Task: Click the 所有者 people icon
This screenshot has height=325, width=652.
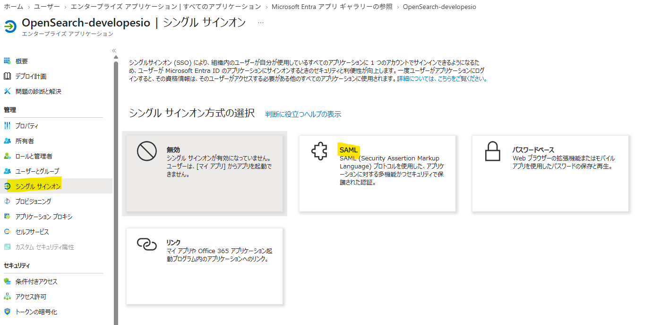Action: pos(7,141)
